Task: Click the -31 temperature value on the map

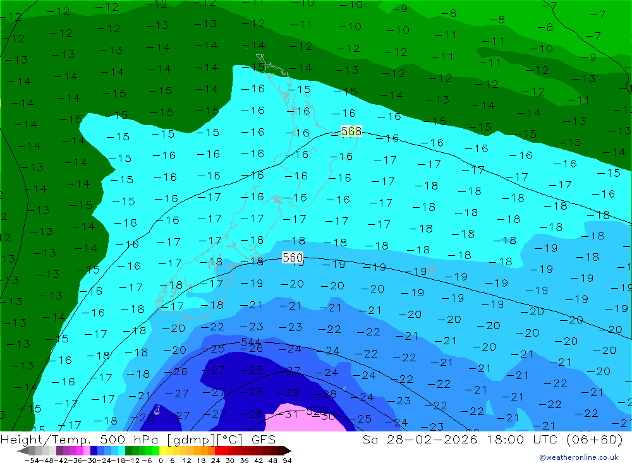Action: (x=288, y=414)
